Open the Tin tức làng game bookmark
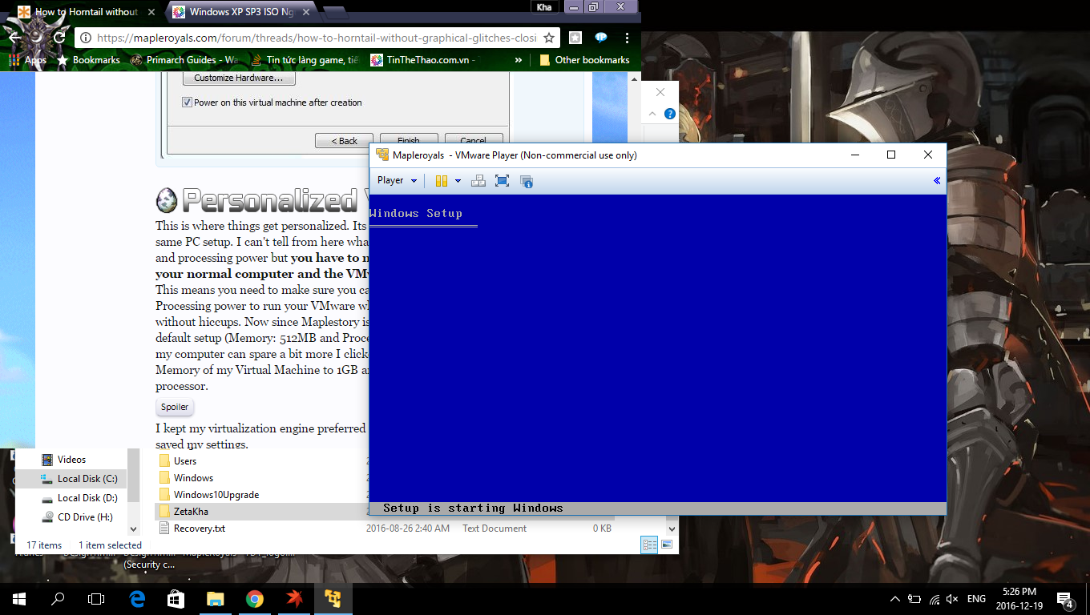 305,60
